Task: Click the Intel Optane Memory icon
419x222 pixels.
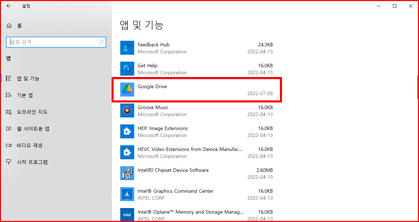Action: tap(127, 215)
